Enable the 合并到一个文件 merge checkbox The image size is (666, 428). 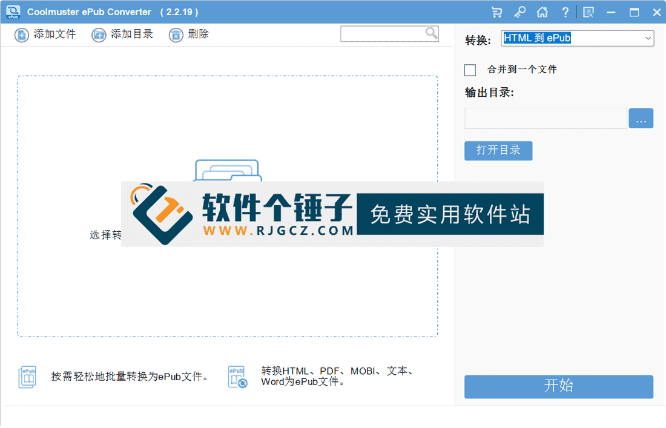tap(470, 70)
